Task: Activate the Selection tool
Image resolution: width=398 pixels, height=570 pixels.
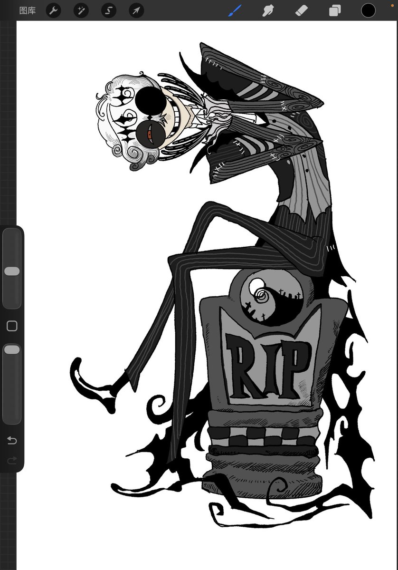Action: (x=109, y=10)
